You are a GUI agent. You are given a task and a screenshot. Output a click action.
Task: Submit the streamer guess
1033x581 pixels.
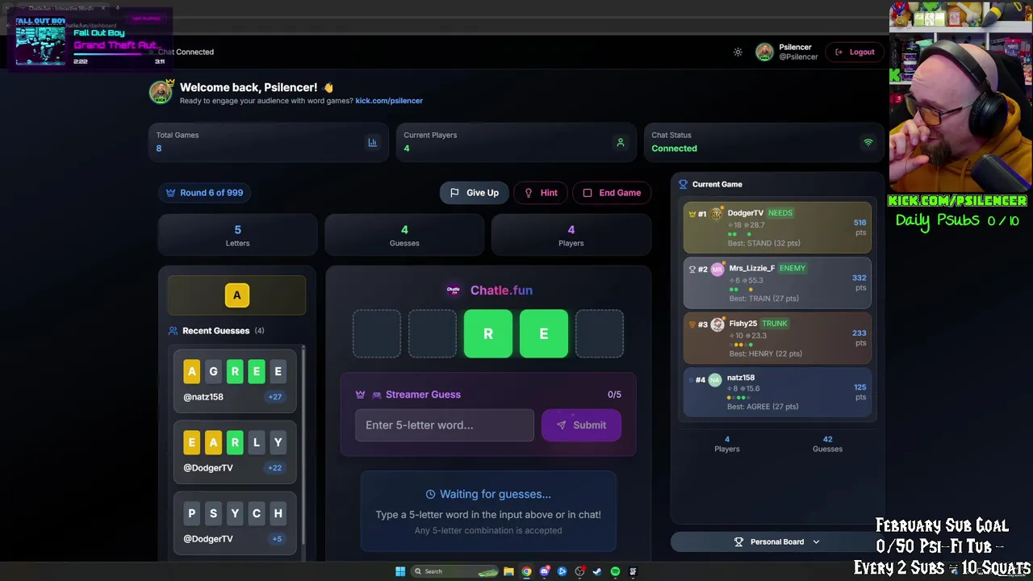point(581,425)
